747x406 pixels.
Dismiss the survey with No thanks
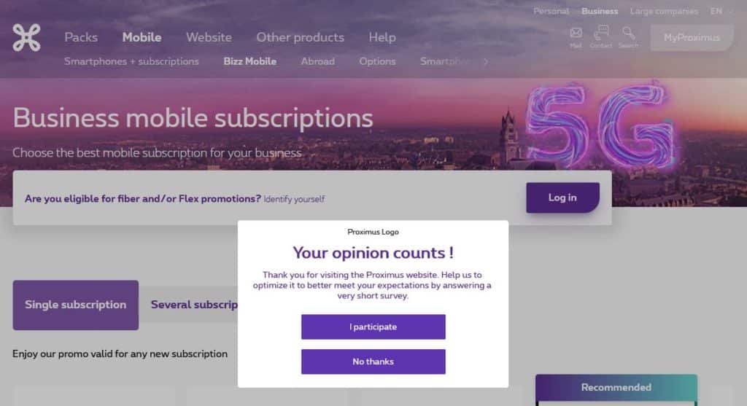373,362
